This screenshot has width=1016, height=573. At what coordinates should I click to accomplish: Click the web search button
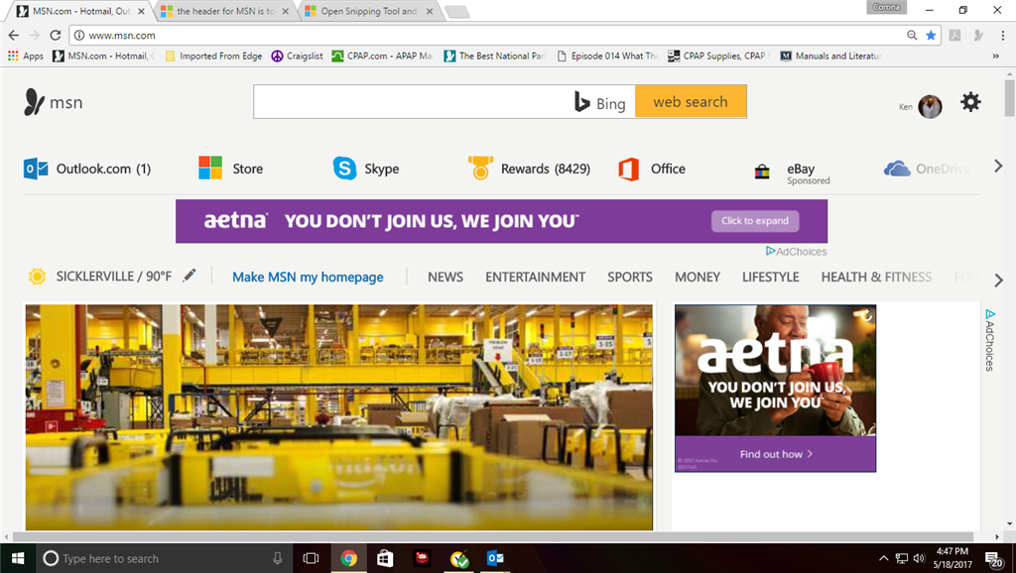691,101
